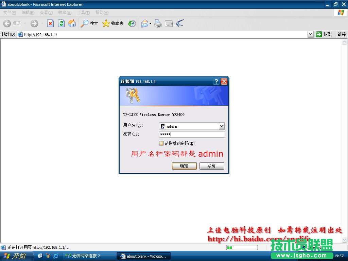Open the 收藏(A) menu
This screenshot has width=348, height=261.
pyautogui.click(x=65, y=13)
